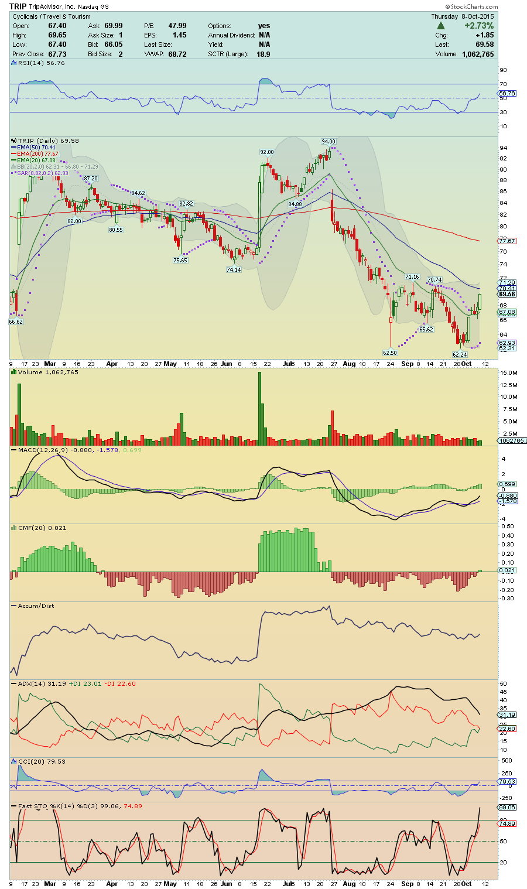
Task: Click the Accum/Dist panel label
Action: point(36,606)
